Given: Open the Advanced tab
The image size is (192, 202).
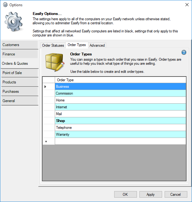Looking at the screenshot, I should click(x=97, y=45).
